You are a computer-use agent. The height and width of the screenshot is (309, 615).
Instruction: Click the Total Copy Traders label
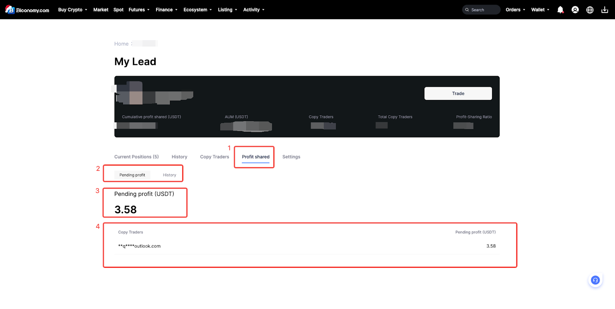pyautogui.click(x=395, y=117)
